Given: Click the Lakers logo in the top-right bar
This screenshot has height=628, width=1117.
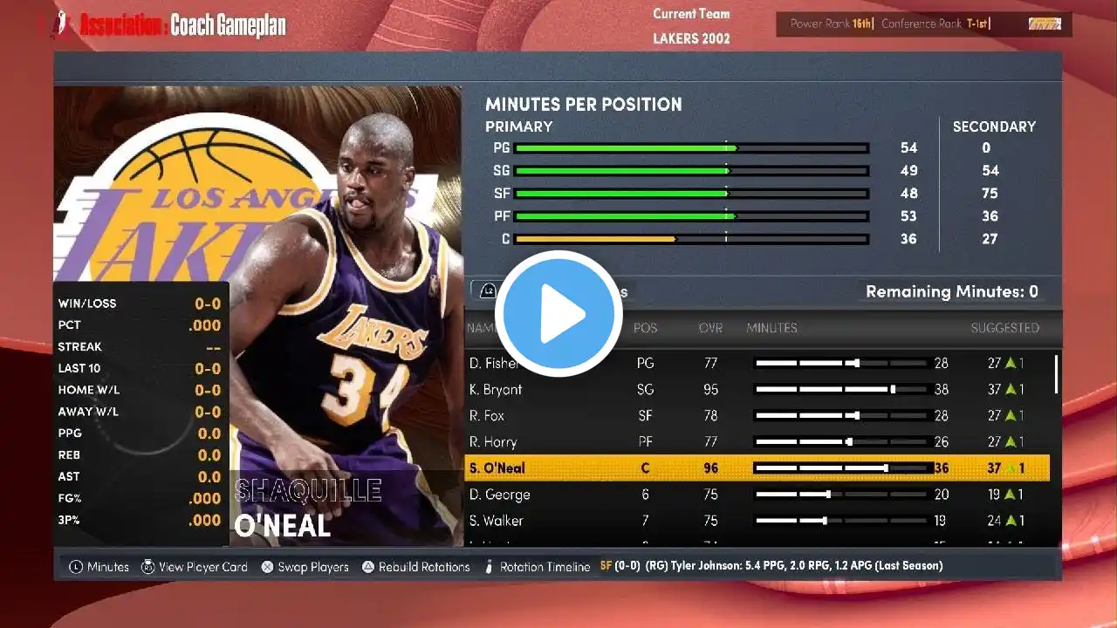Looking at the screenshot, I should (x=1045, y=24).
